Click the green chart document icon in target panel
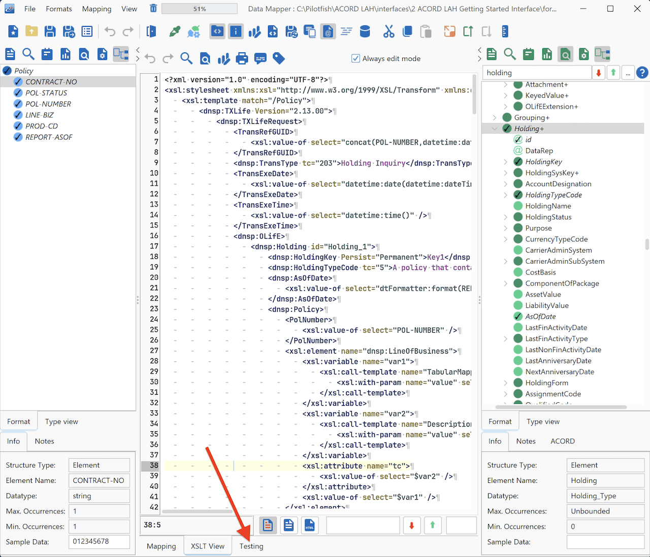The width and height of the screenshot is (650, 557). click(x=547, y=54)
